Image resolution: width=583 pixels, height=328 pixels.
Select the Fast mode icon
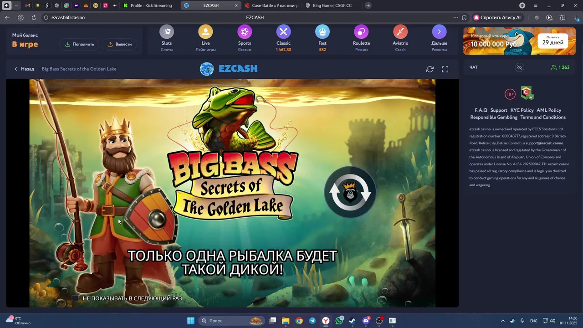(322, 31)
